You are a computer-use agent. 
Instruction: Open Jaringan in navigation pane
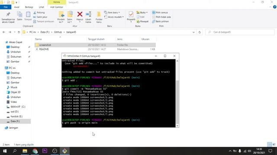pyautogui.click(x=13, y=128)
